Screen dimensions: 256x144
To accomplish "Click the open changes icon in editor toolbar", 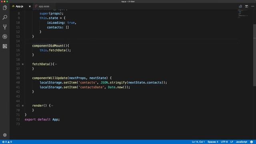I will (x=240, y=6).
